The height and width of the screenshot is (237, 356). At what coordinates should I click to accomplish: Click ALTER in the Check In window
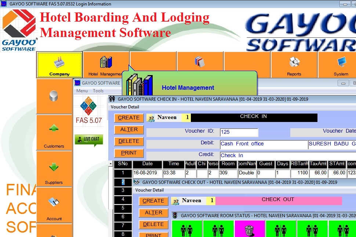point(129,130)
